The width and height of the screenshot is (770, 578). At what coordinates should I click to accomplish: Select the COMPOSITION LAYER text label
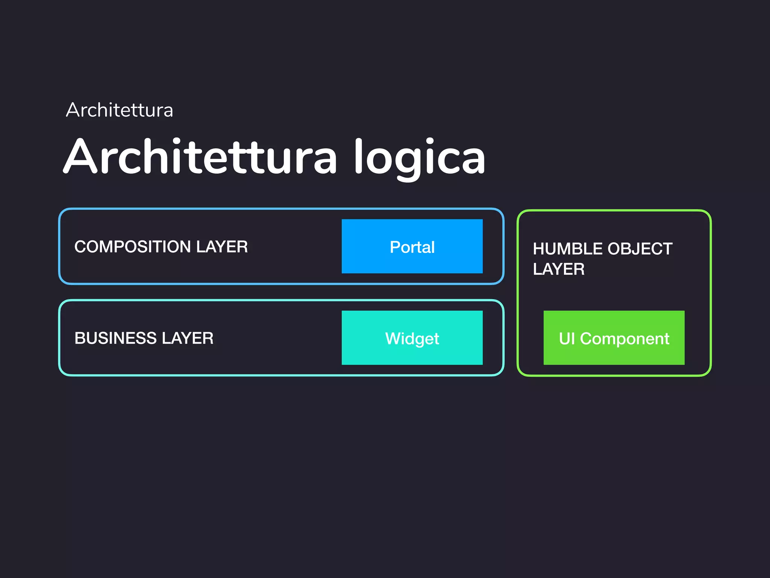point(161,247)
